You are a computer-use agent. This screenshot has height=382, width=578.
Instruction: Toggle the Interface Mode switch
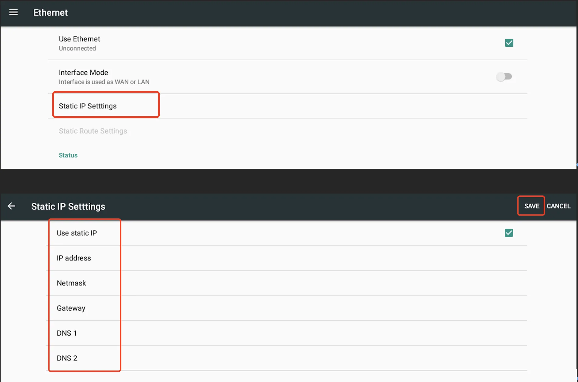pos(504,77)
